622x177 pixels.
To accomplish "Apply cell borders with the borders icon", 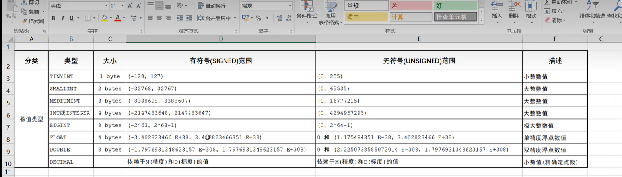I will coord(87,18).
